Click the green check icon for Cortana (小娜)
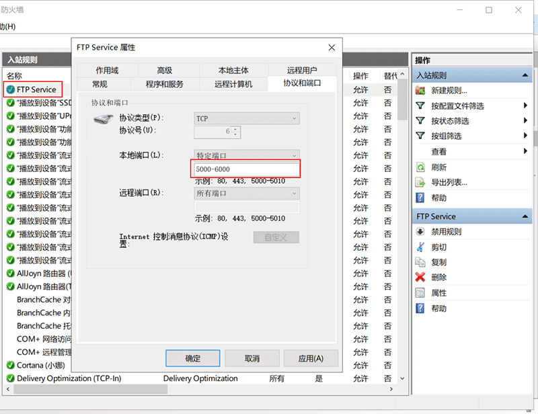The image size is (538, 414). tap(11, 365)
